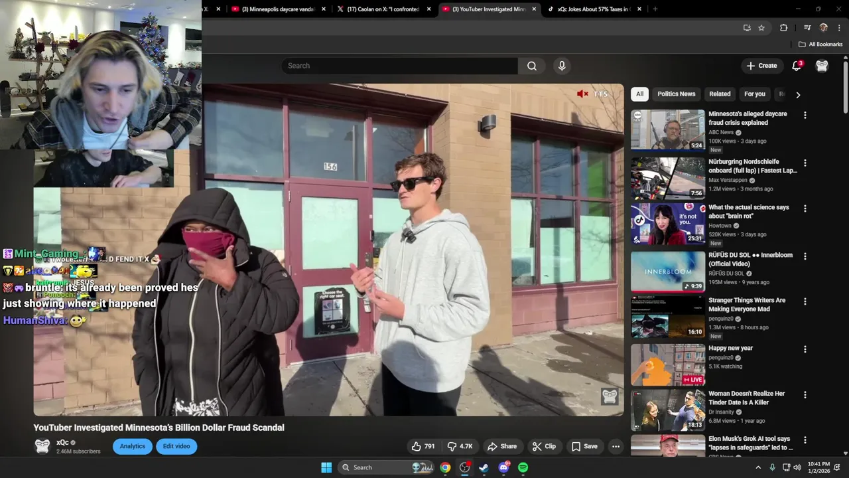
Task: Select the 'All' filter chip
Action: pos(639,94)
